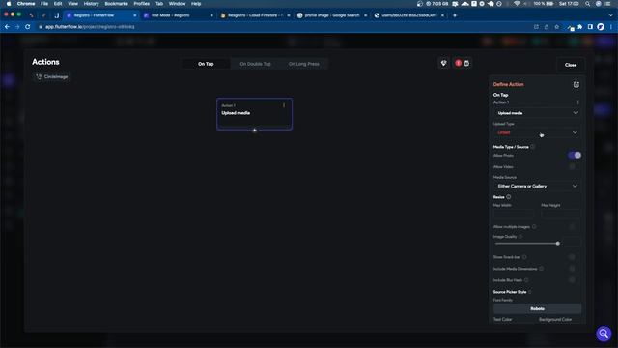The height and width of the screenshot is (348, 618).
Task: Click the Image Quality value field
Action: pos(572,241)
